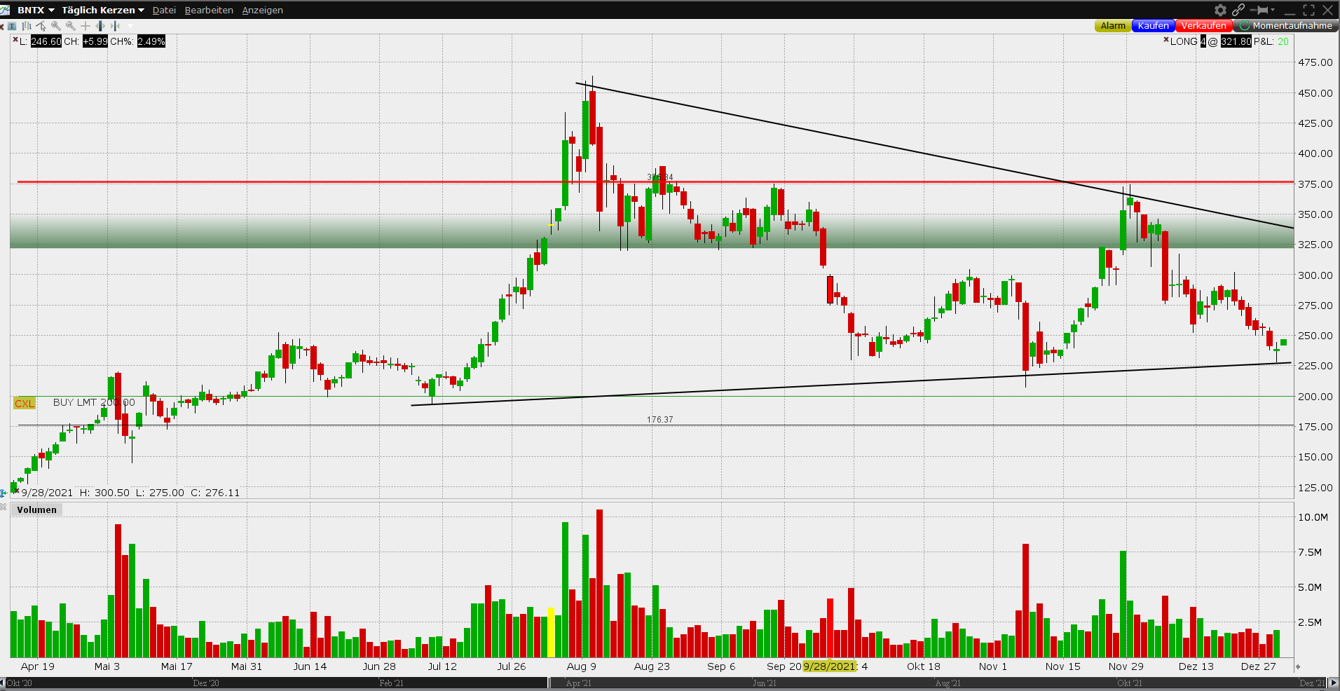Image resolution: width=1340 pixels, height=691 pixels.
Task: Click the Volumen panel label
Action: (36, 509)
